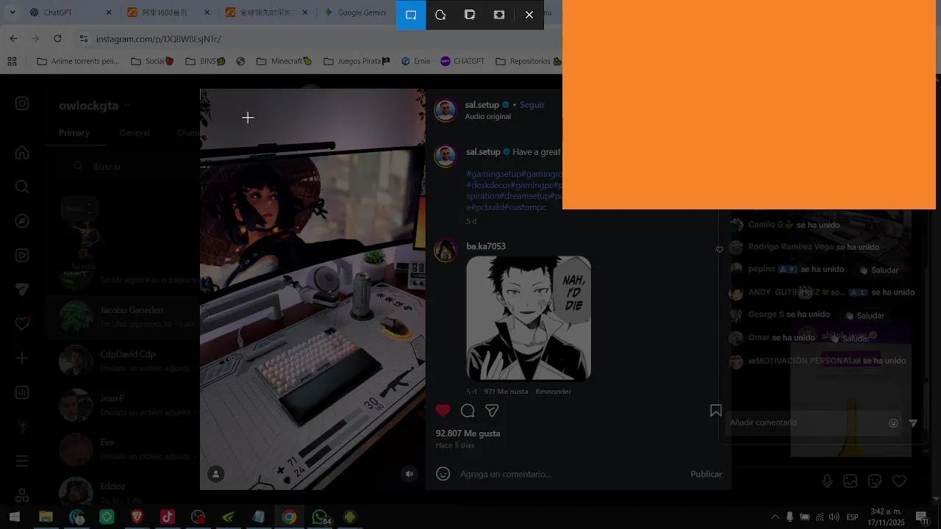Open the comment bubble icon under post
The height and width of the screenshot is (529, 941).
point(468,411)
